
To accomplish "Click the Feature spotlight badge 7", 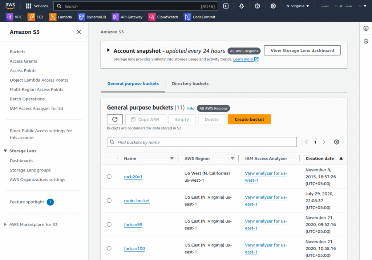I will click(50, 202).
